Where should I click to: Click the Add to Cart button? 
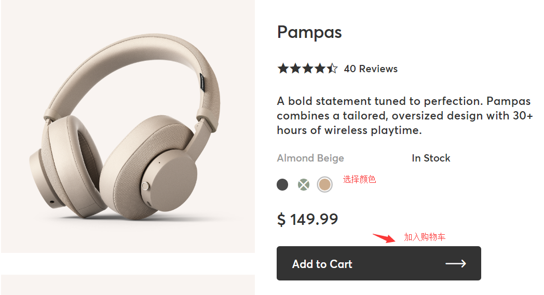tap(378, 263)
